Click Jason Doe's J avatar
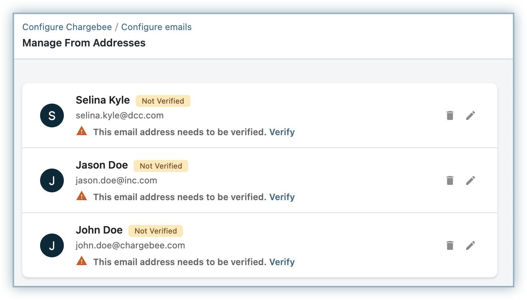Viewport: 527px width, 300px height. click(x=52, y=181)
